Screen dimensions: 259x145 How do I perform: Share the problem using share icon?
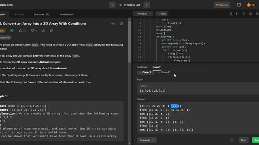click(x=51, y=31)
